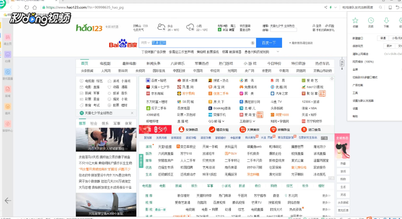Click the 女装新品 round orange icon
Viewport: 402px width, 219px height.
[181, 129]
